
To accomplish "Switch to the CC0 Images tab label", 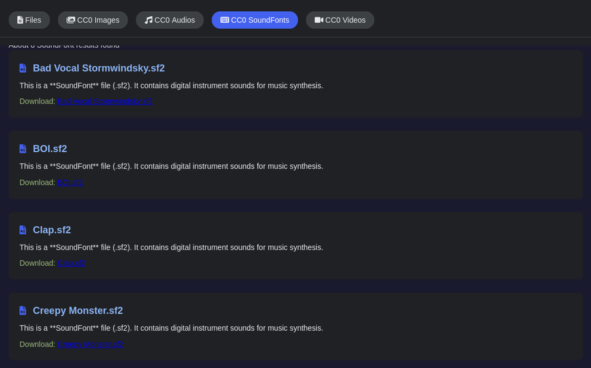I will click(x=98, y=20).
